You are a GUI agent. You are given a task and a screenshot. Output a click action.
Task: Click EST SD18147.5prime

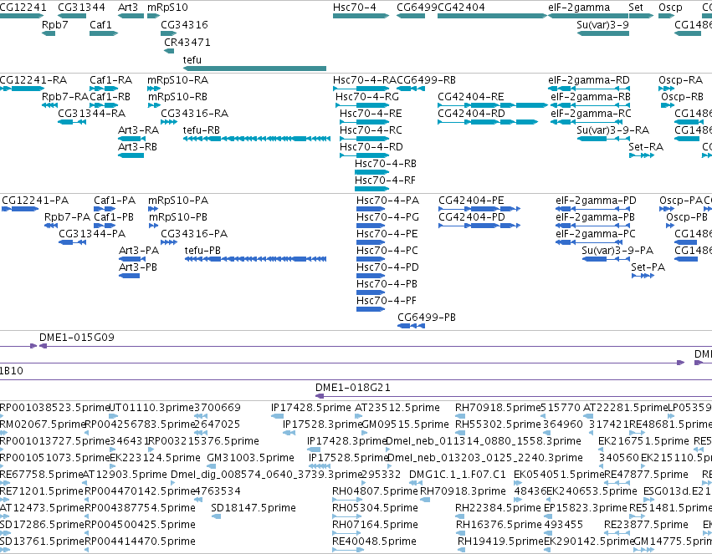click(x=216, y=516)
